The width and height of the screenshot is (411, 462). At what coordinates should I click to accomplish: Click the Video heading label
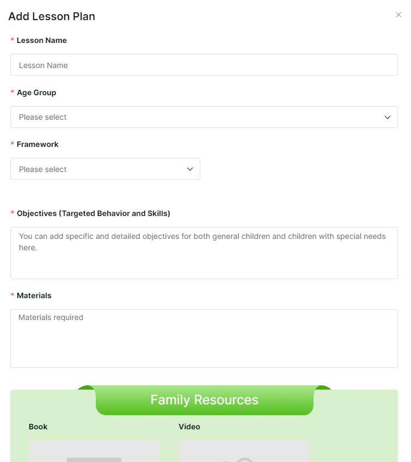tap(189, 427)
